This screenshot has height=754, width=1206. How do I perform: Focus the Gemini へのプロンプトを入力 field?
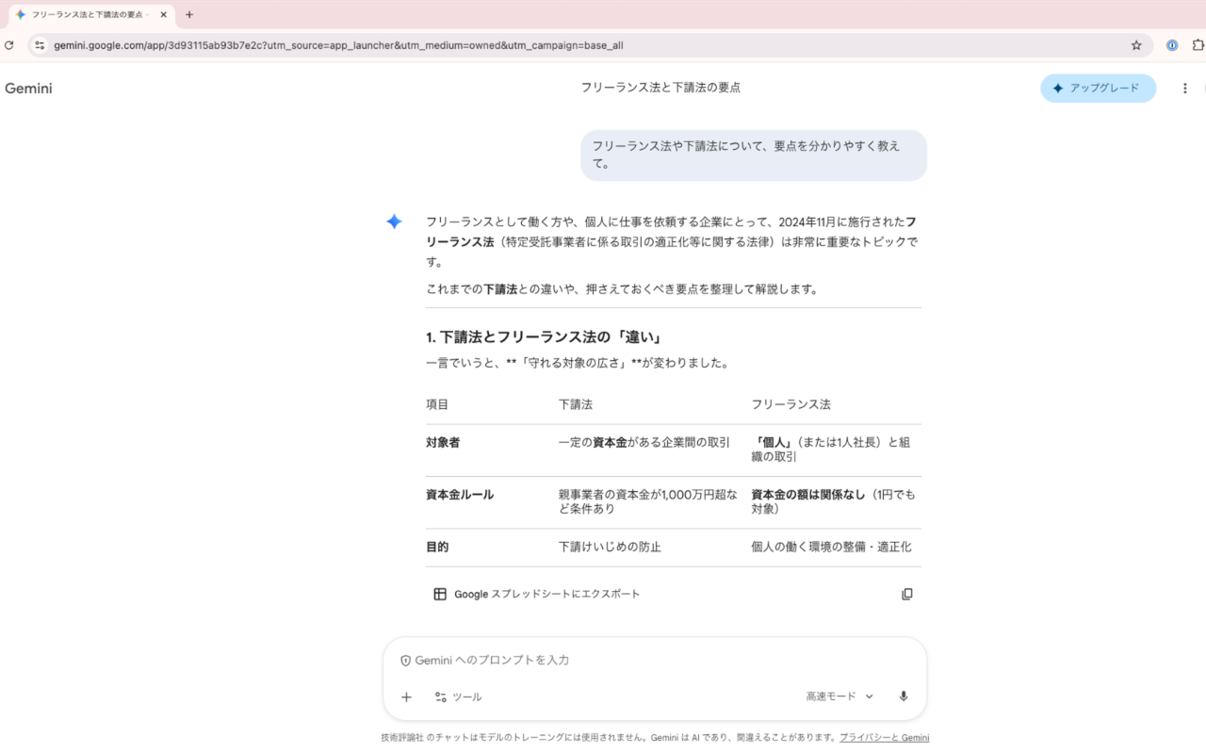pyautogui.click(x=655, y=660)
